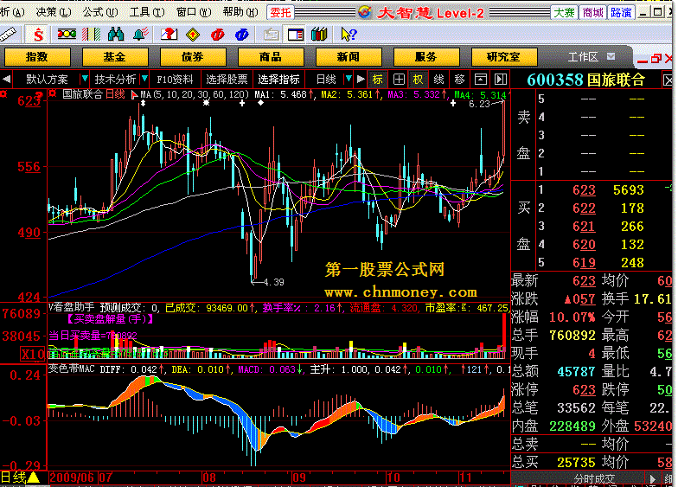
Task: Expand the 日线 period dropdown arrow
Action: click(348, 79)
